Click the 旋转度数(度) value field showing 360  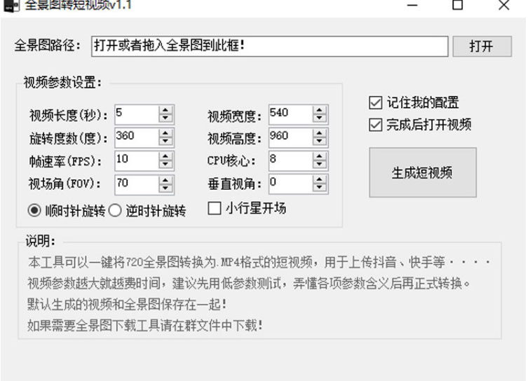pyautogui.click(x=137, y=137)
